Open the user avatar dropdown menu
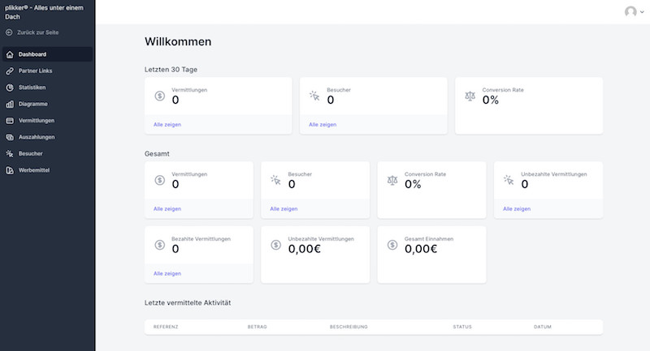Viewport: 650px width, 351px height. tap(633, 11)
